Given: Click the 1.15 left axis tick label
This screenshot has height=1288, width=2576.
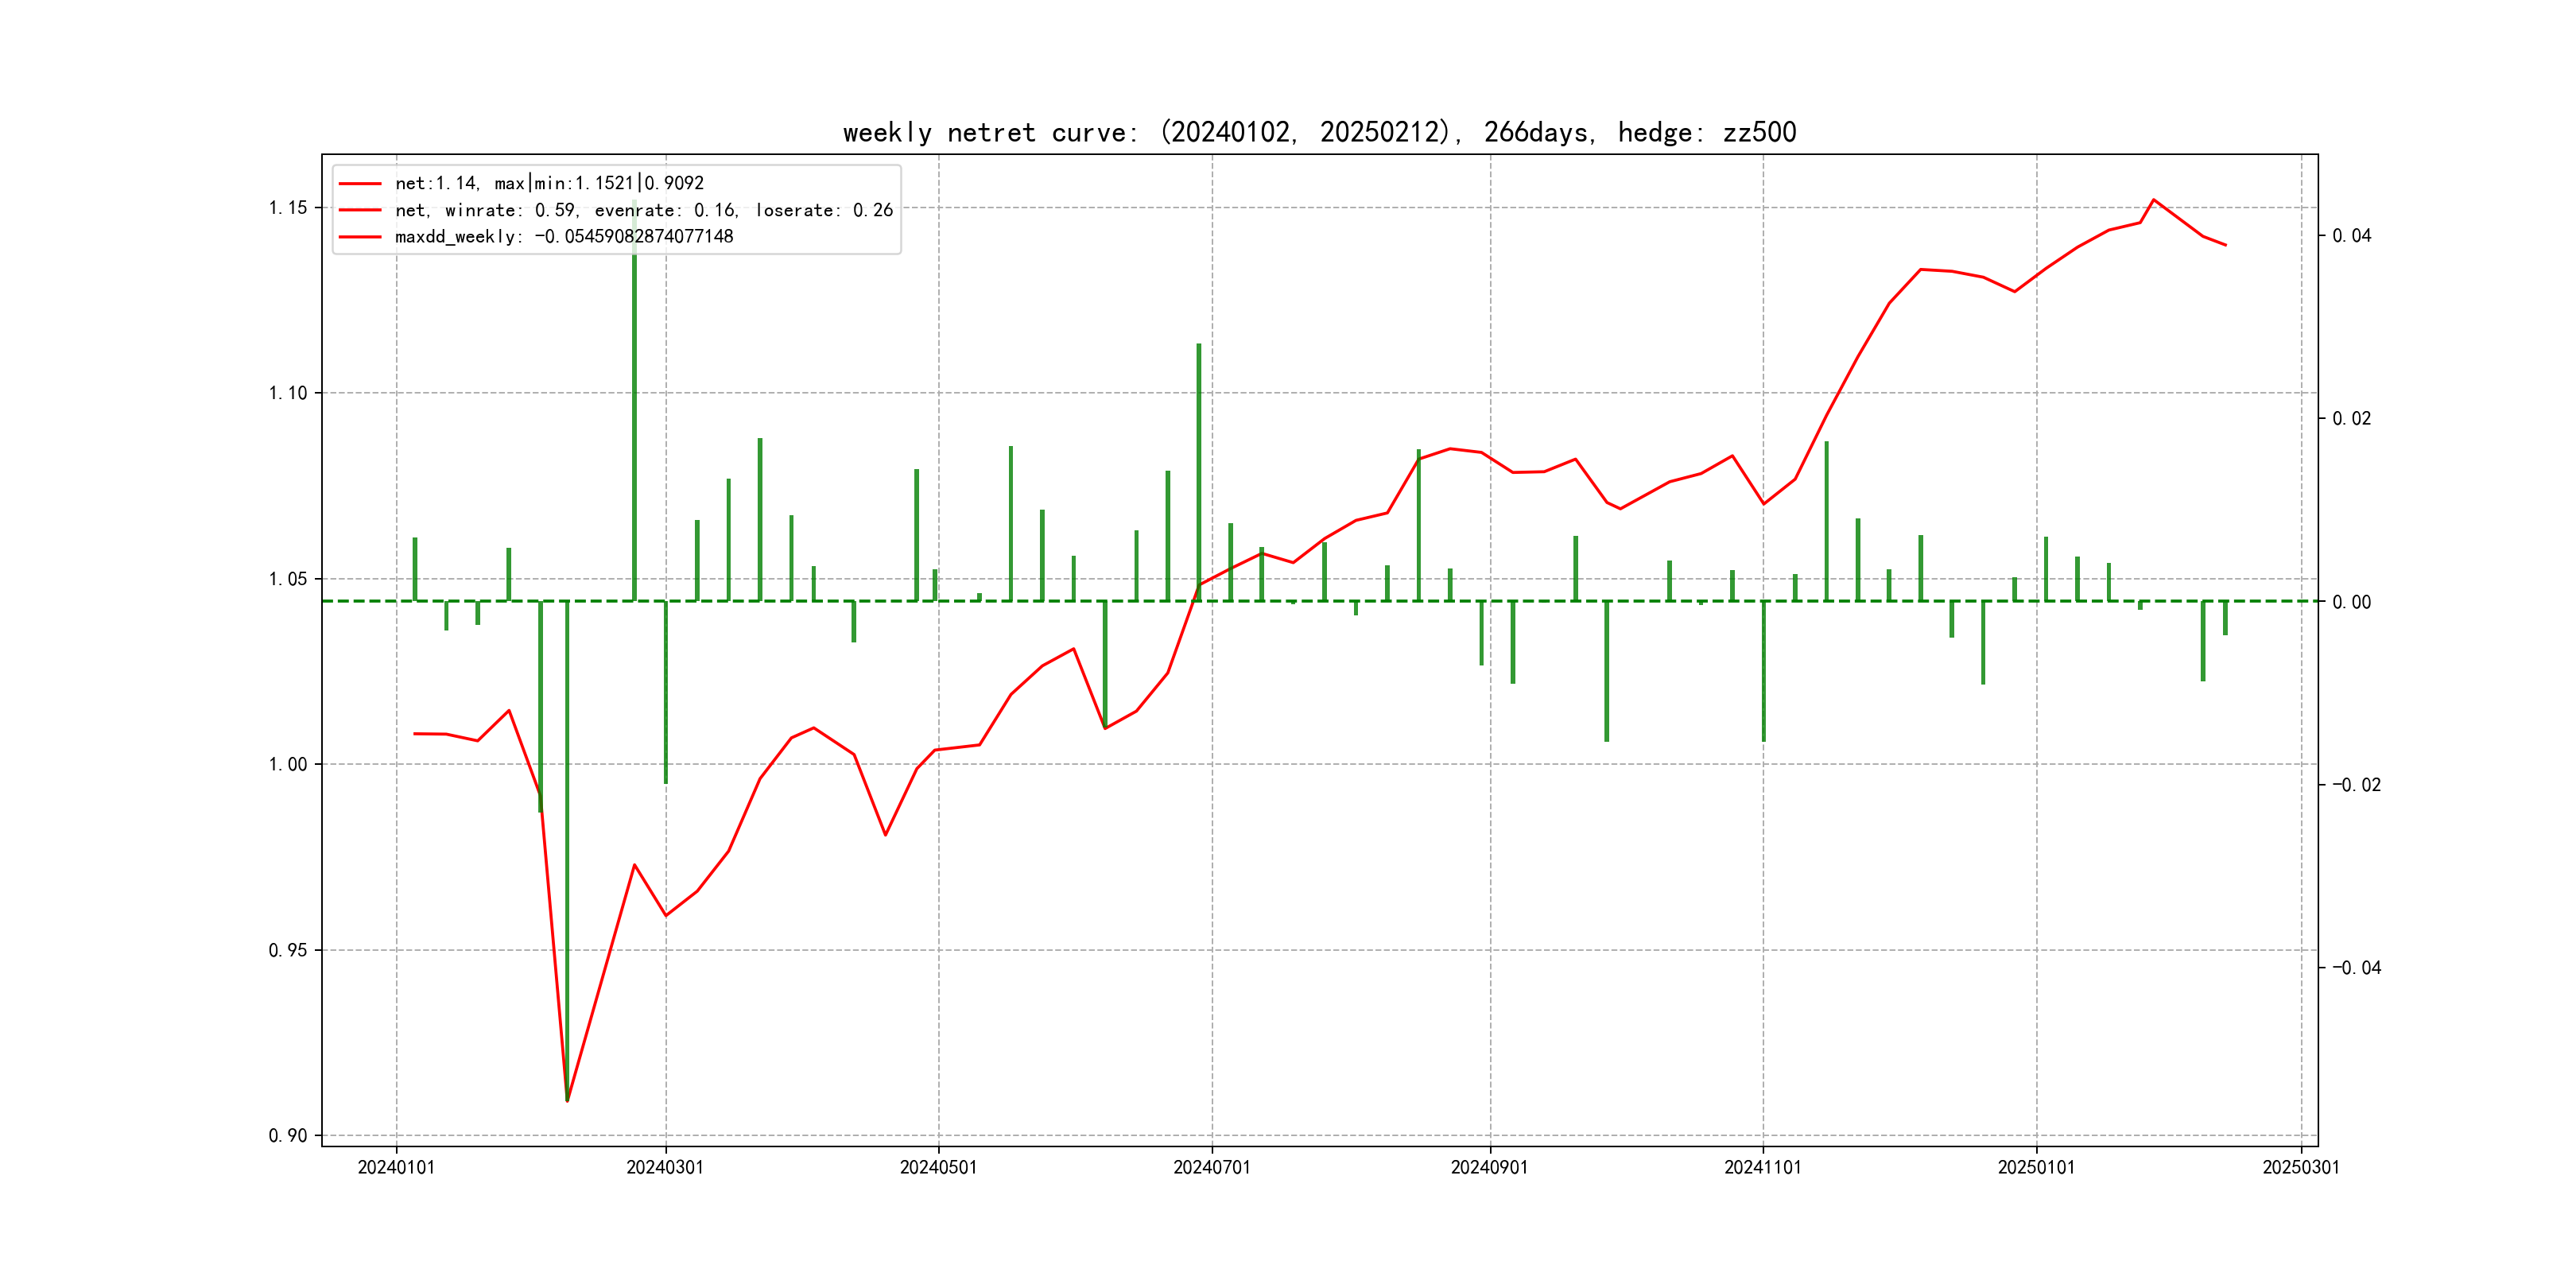Looking at the screenshot, I should (x=288, y=208).
